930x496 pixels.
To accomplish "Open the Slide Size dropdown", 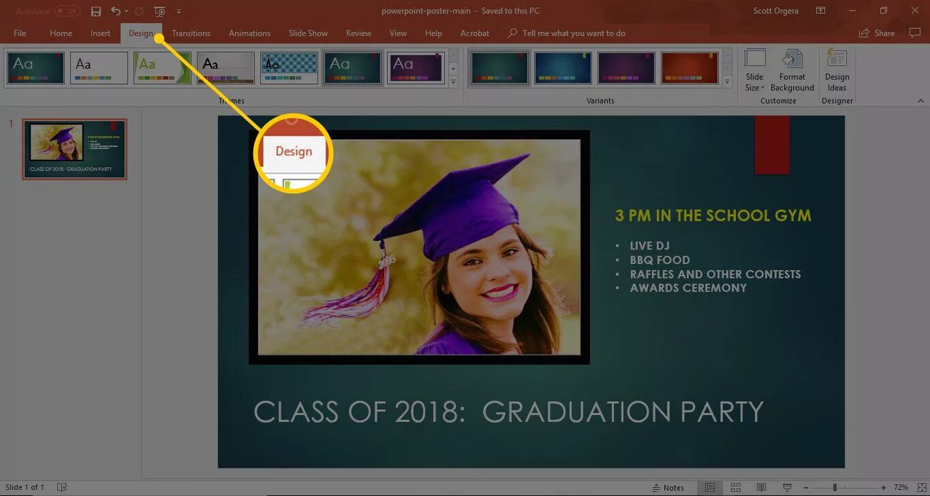I will 755,70.
